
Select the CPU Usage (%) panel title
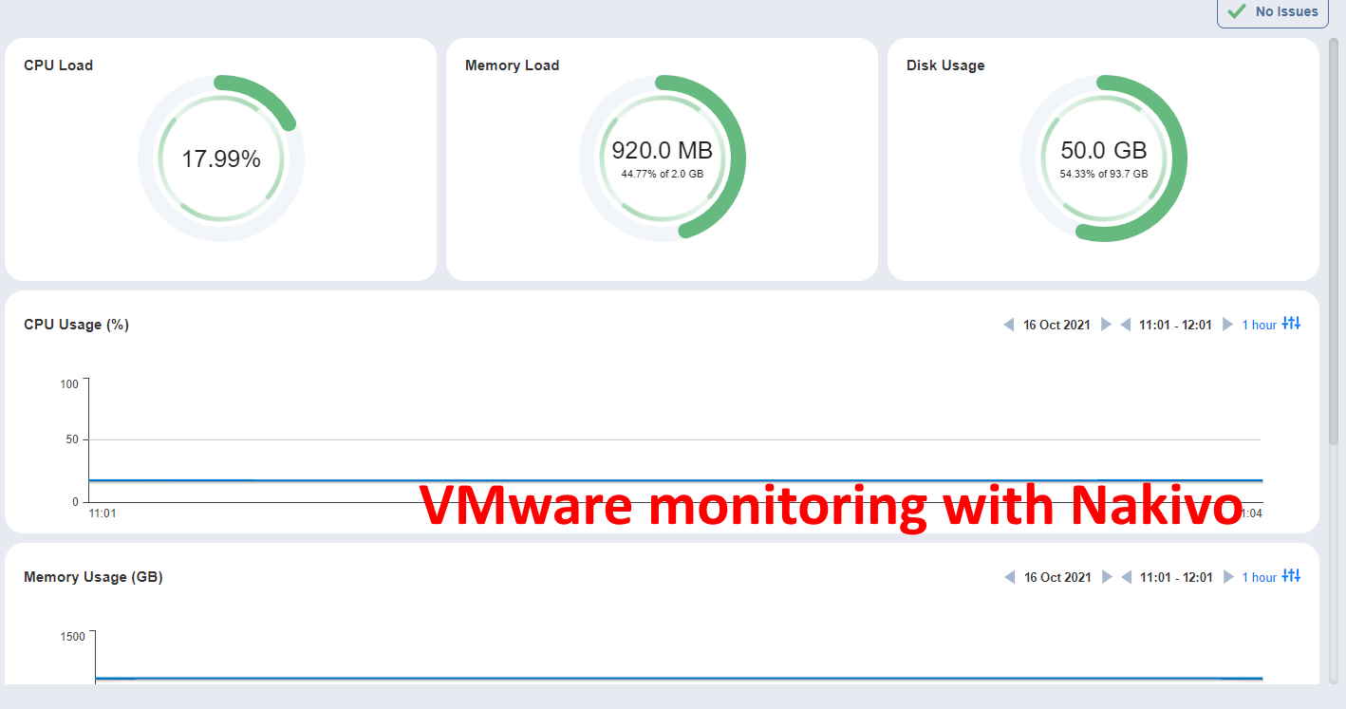point(77,324)
